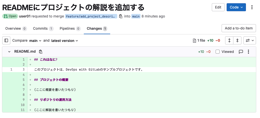The height and width of the screenshot is (118, 260).
Task: Open diff preferences settings dropdown
Action: coord(249,40)
